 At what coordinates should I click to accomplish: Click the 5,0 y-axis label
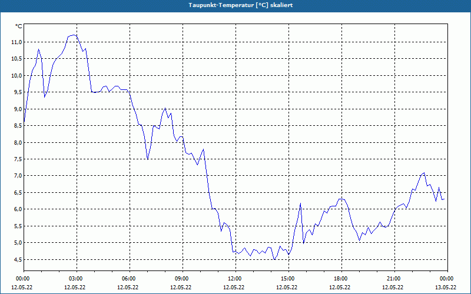click(18, 243)
